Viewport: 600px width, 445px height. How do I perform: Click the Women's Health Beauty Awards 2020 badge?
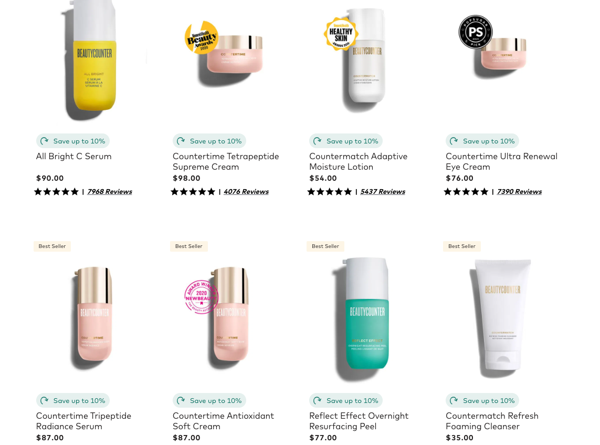click(202, 37)
